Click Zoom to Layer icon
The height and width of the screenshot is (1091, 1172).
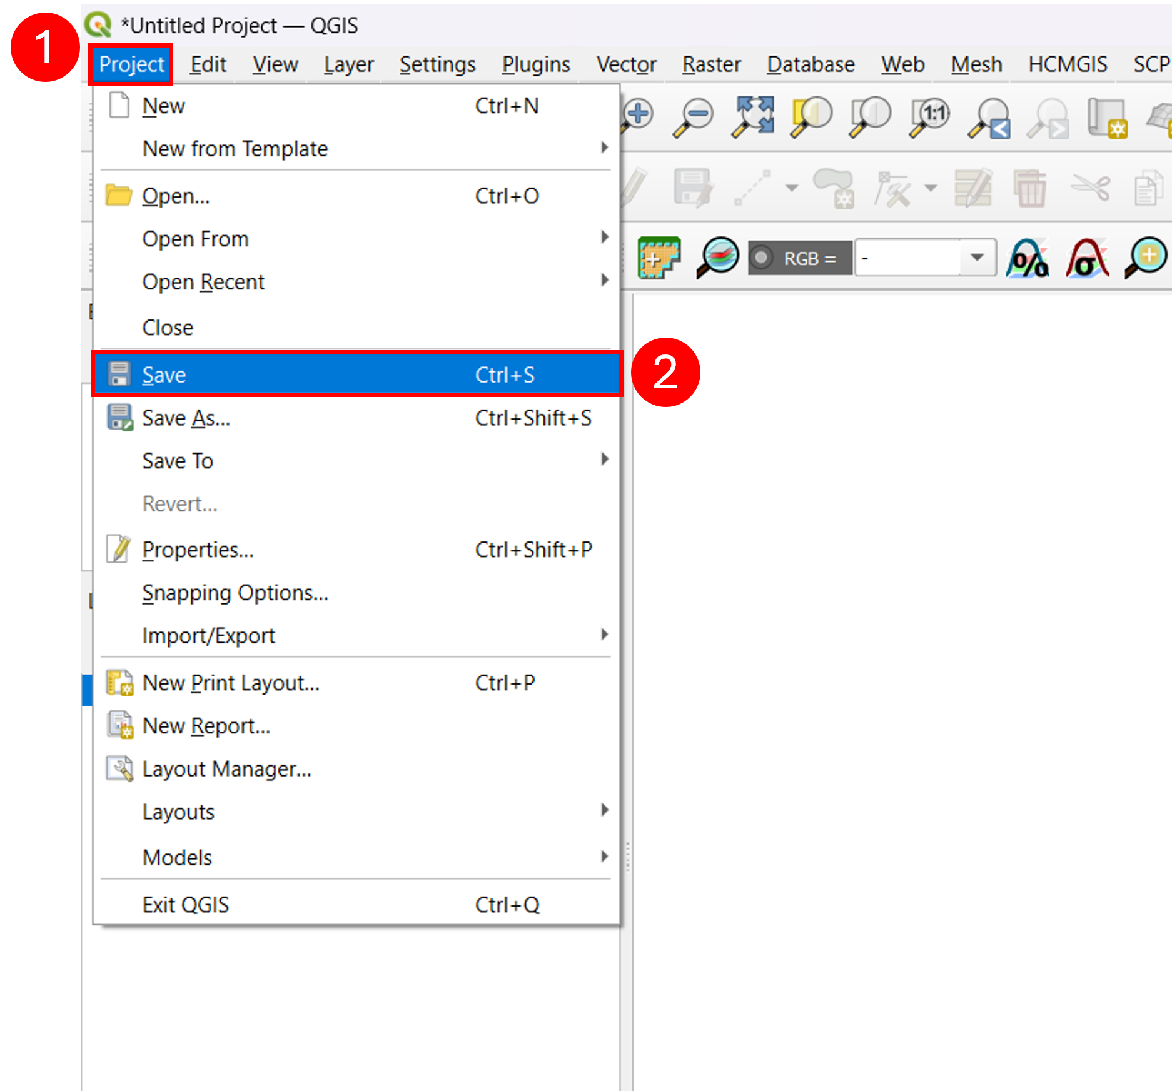coord(869,116)
